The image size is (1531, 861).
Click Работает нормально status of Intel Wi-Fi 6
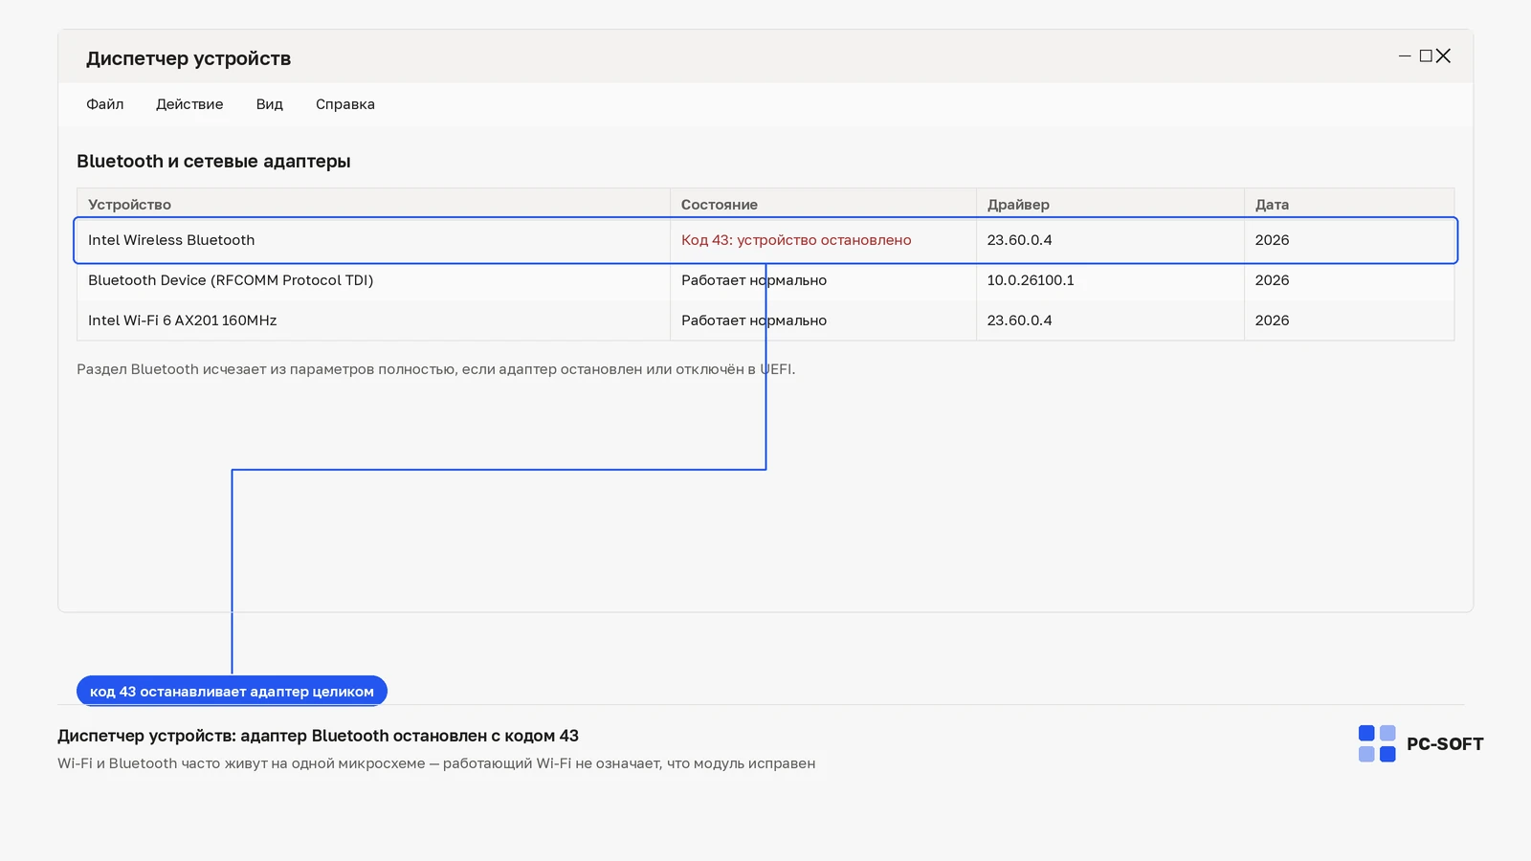(x=754, y=320)
